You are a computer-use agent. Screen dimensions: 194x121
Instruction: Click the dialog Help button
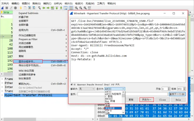[178, 100]
